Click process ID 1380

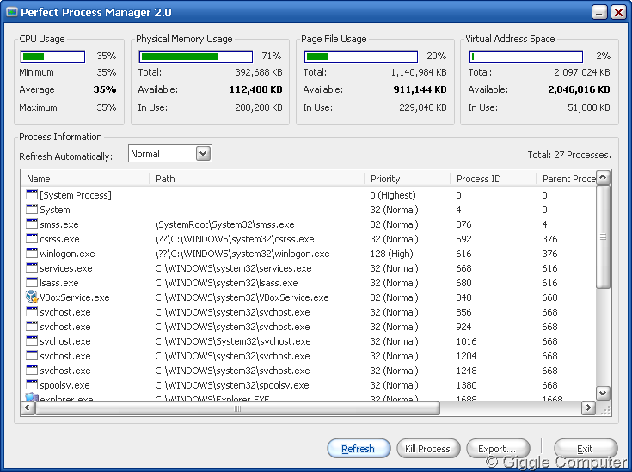click(466, 385)
